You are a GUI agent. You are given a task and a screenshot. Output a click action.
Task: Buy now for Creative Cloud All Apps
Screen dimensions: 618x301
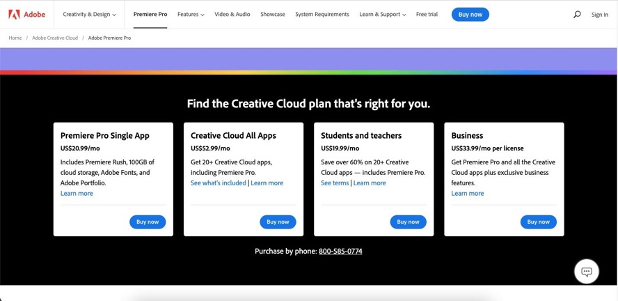[278, 222]
